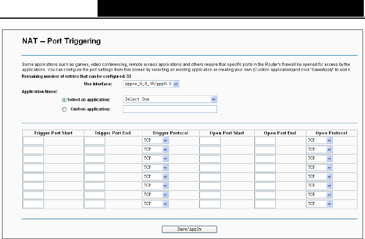The width and height of the screenshot is (365, 239).
Task: Click eighth row Trigger Port End field
Action: tap(94, 204)
